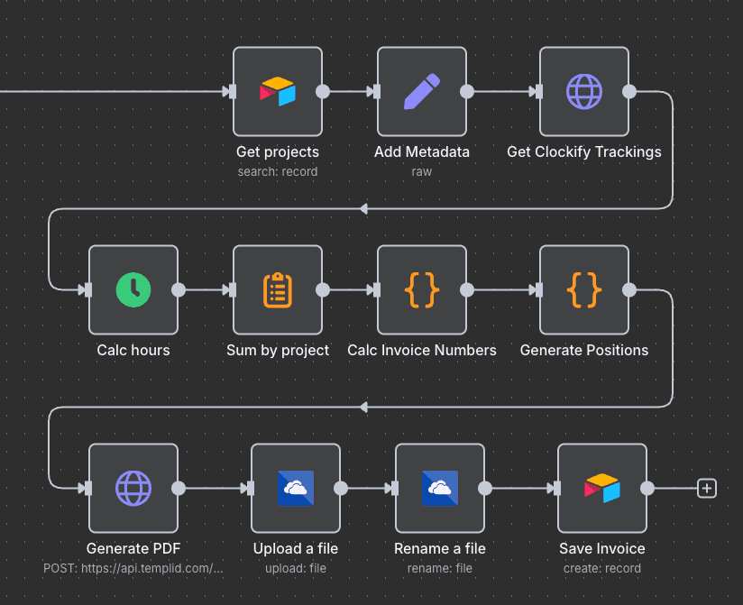Viewport: 743px width, 605px height.
Task: Click the output connector of Upload a file
Action: (341, 489)
